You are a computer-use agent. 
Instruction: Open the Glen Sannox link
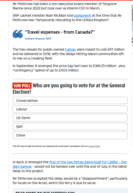pos(22,167)
